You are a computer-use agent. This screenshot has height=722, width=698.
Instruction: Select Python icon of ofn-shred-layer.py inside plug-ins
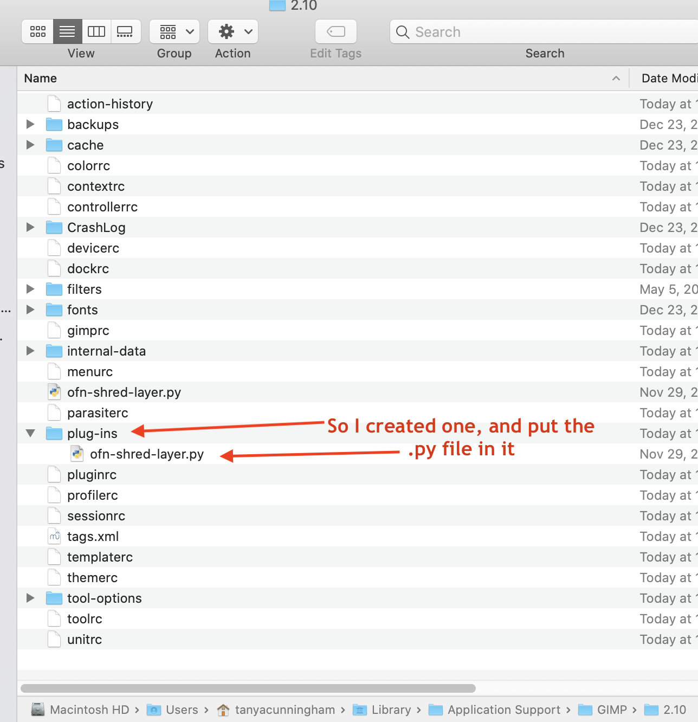click(77, 454)
